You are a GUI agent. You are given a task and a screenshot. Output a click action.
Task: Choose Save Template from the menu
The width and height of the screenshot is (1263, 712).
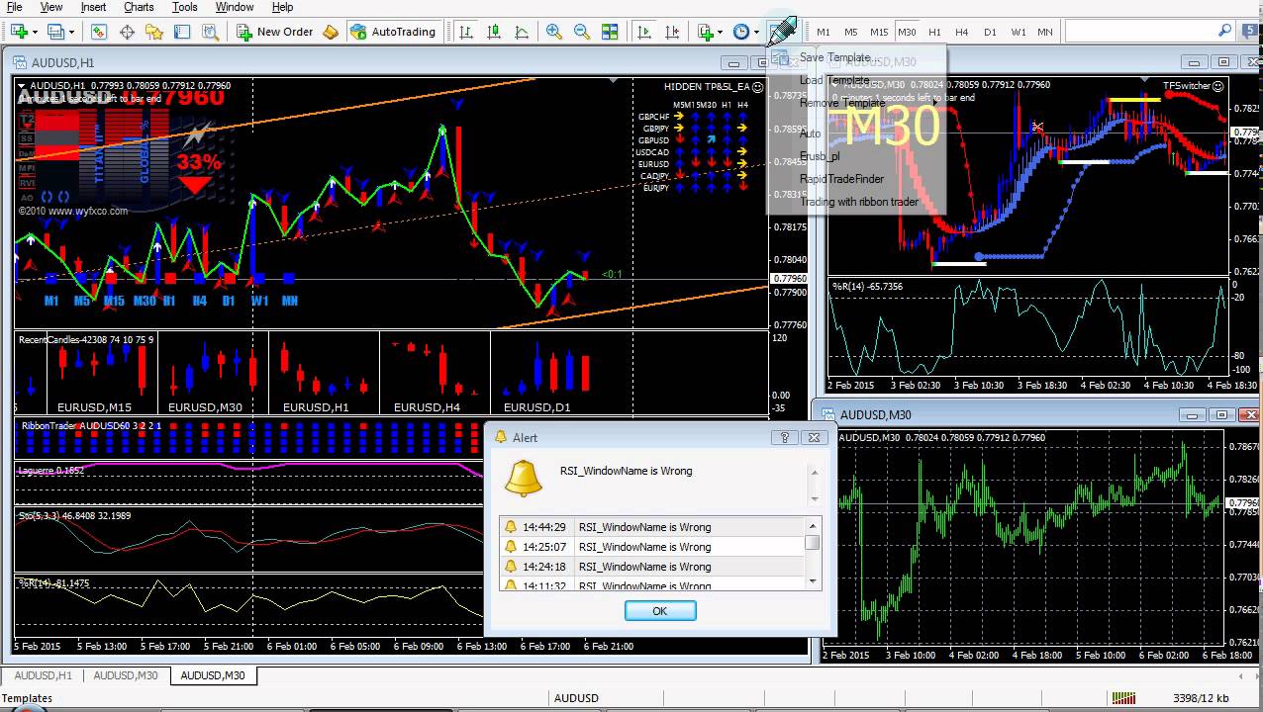pyautogui.click(x=835, y=57)
